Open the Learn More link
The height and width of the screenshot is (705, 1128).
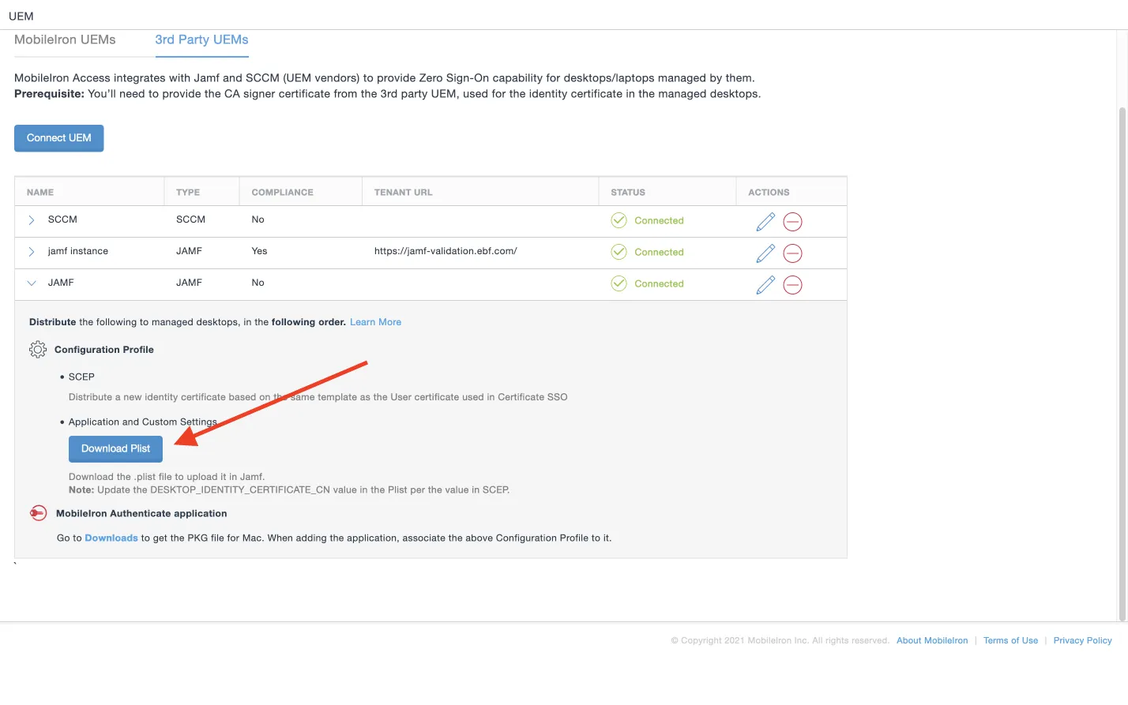[375, 322]
